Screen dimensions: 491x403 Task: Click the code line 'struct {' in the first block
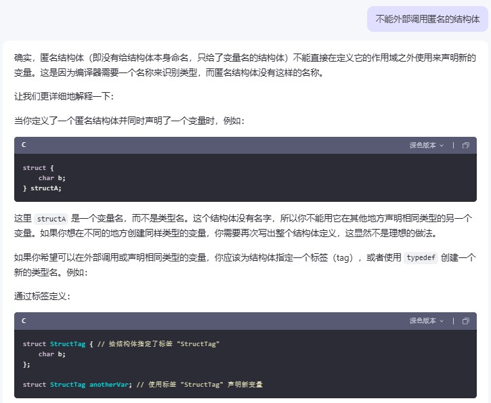(x=38, y=168)
